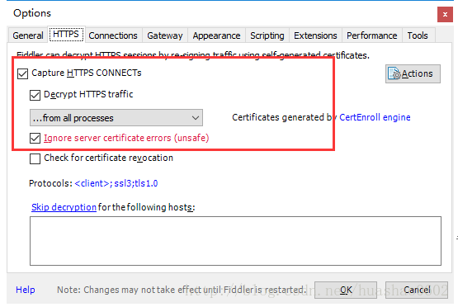The height and width of the screenshot is (307, 458).
Task: Expand the from all processes dropdown
Action: pos(116,118)
